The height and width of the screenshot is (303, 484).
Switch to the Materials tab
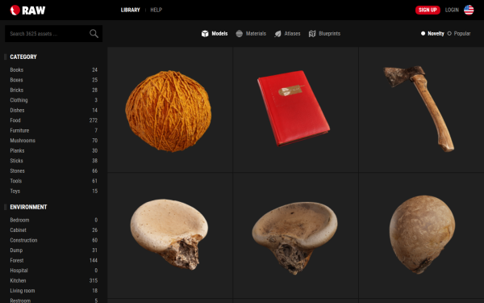click(x=251, y=33)
